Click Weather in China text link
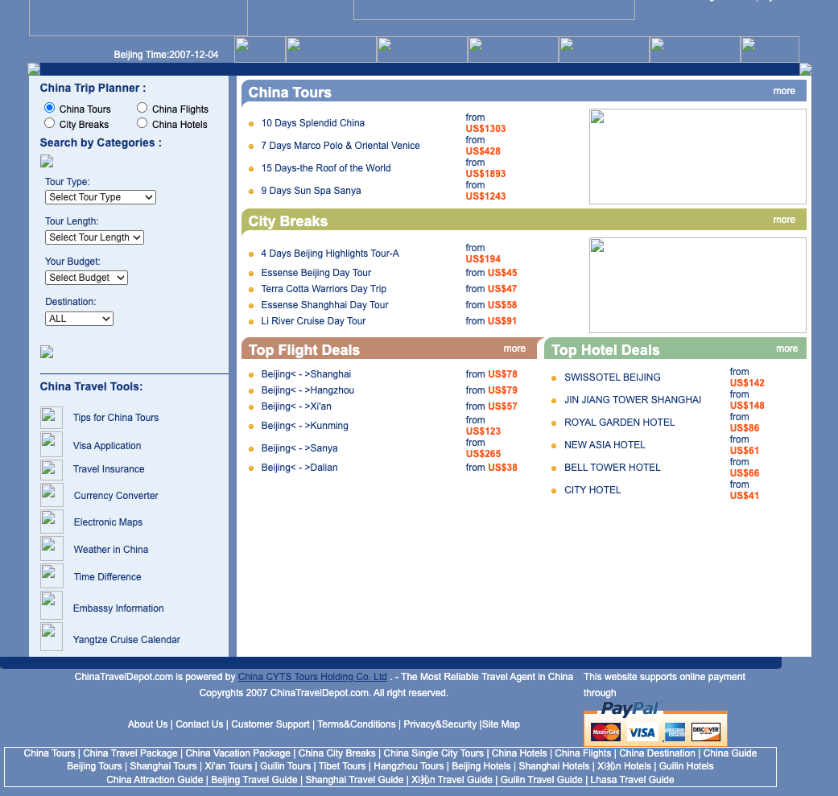Viewport: 838px width, 796px height. [111, 549]
